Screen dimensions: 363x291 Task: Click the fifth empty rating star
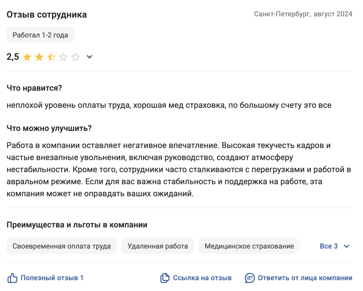pyautogui.click(x=75, y=57)
